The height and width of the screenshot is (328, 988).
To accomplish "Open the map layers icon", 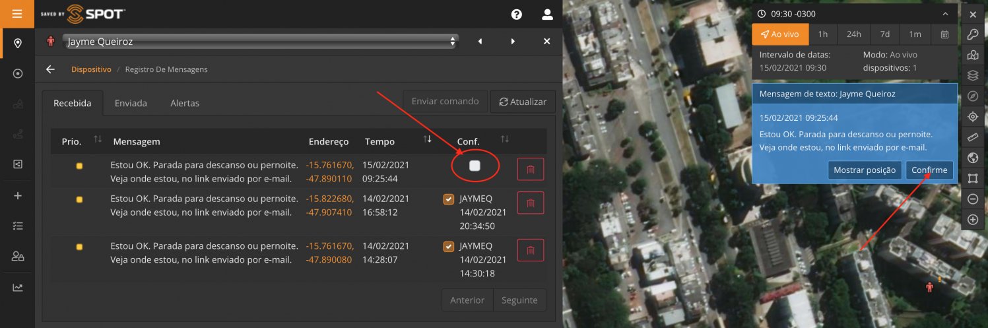I will 972,76.
